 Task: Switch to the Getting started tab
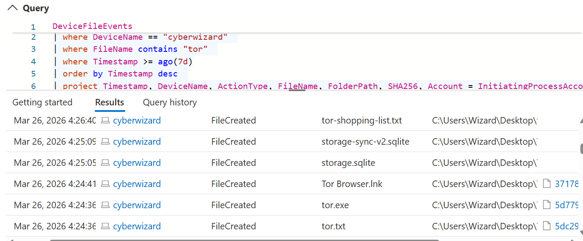42,102
